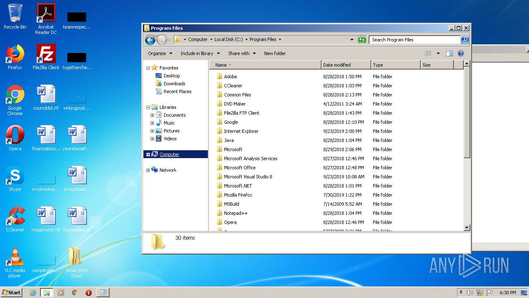Click the Forward navigation arrow in Explorer

162,40
